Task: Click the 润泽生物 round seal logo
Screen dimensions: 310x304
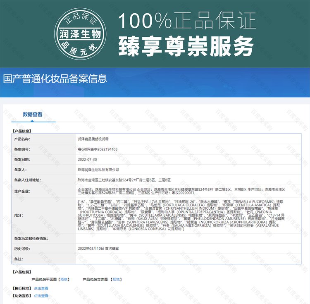Action: pos(80,34)
